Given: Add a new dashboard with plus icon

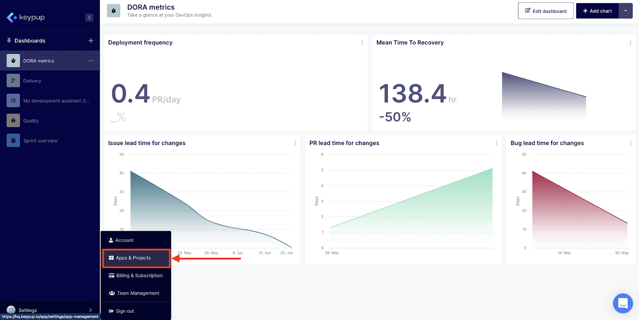Looking at the screenshot, I should pos(91,41).
